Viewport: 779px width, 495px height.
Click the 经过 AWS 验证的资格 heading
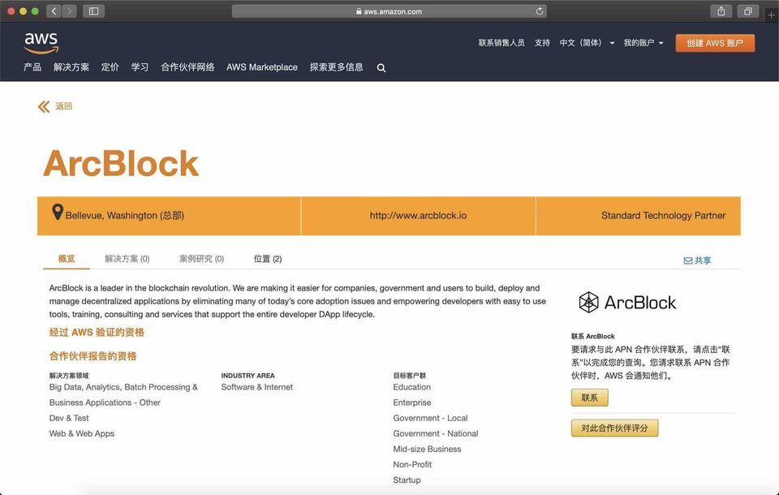(97, 333)
